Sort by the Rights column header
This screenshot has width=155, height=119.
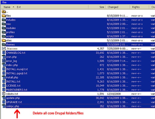coord(136,7)
